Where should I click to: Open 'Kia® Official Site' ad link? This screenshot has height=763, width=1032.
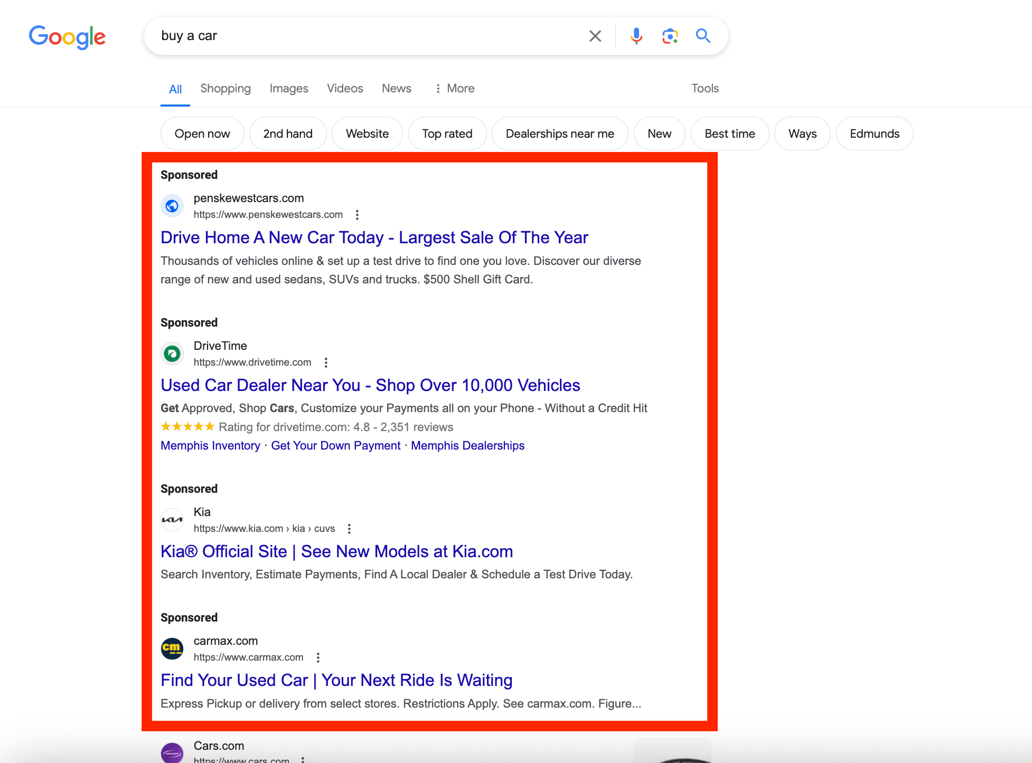[x=336, y=551]
